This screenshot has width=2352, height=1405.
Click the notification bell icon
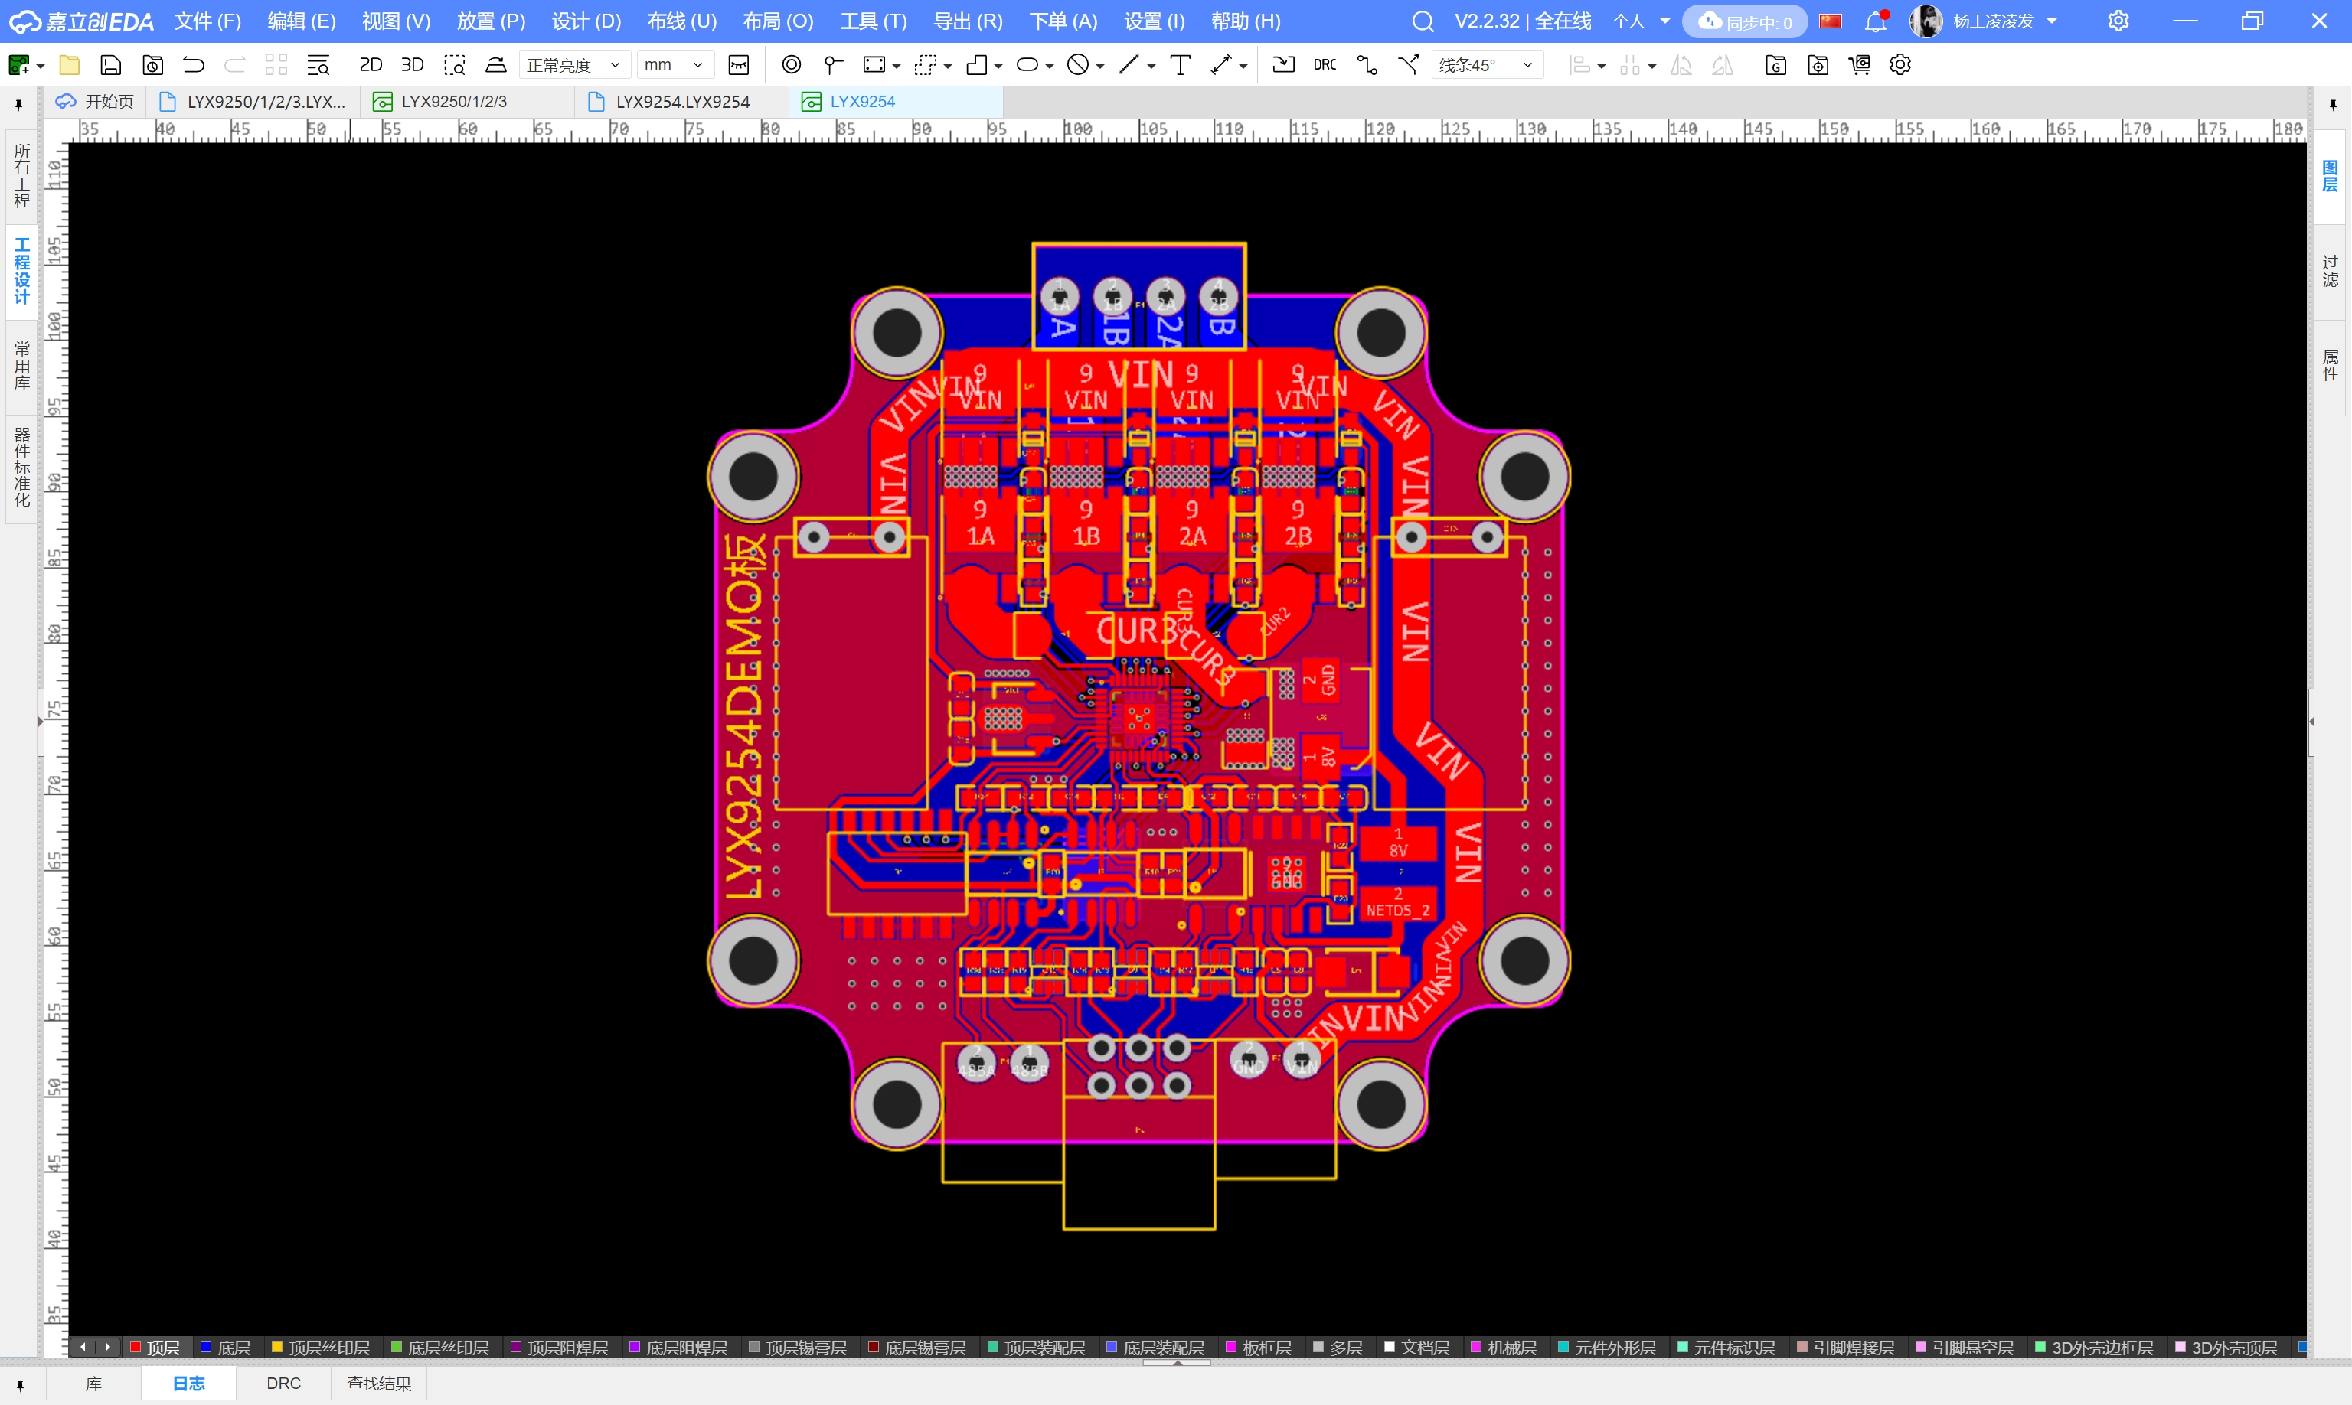[1876, 21]
